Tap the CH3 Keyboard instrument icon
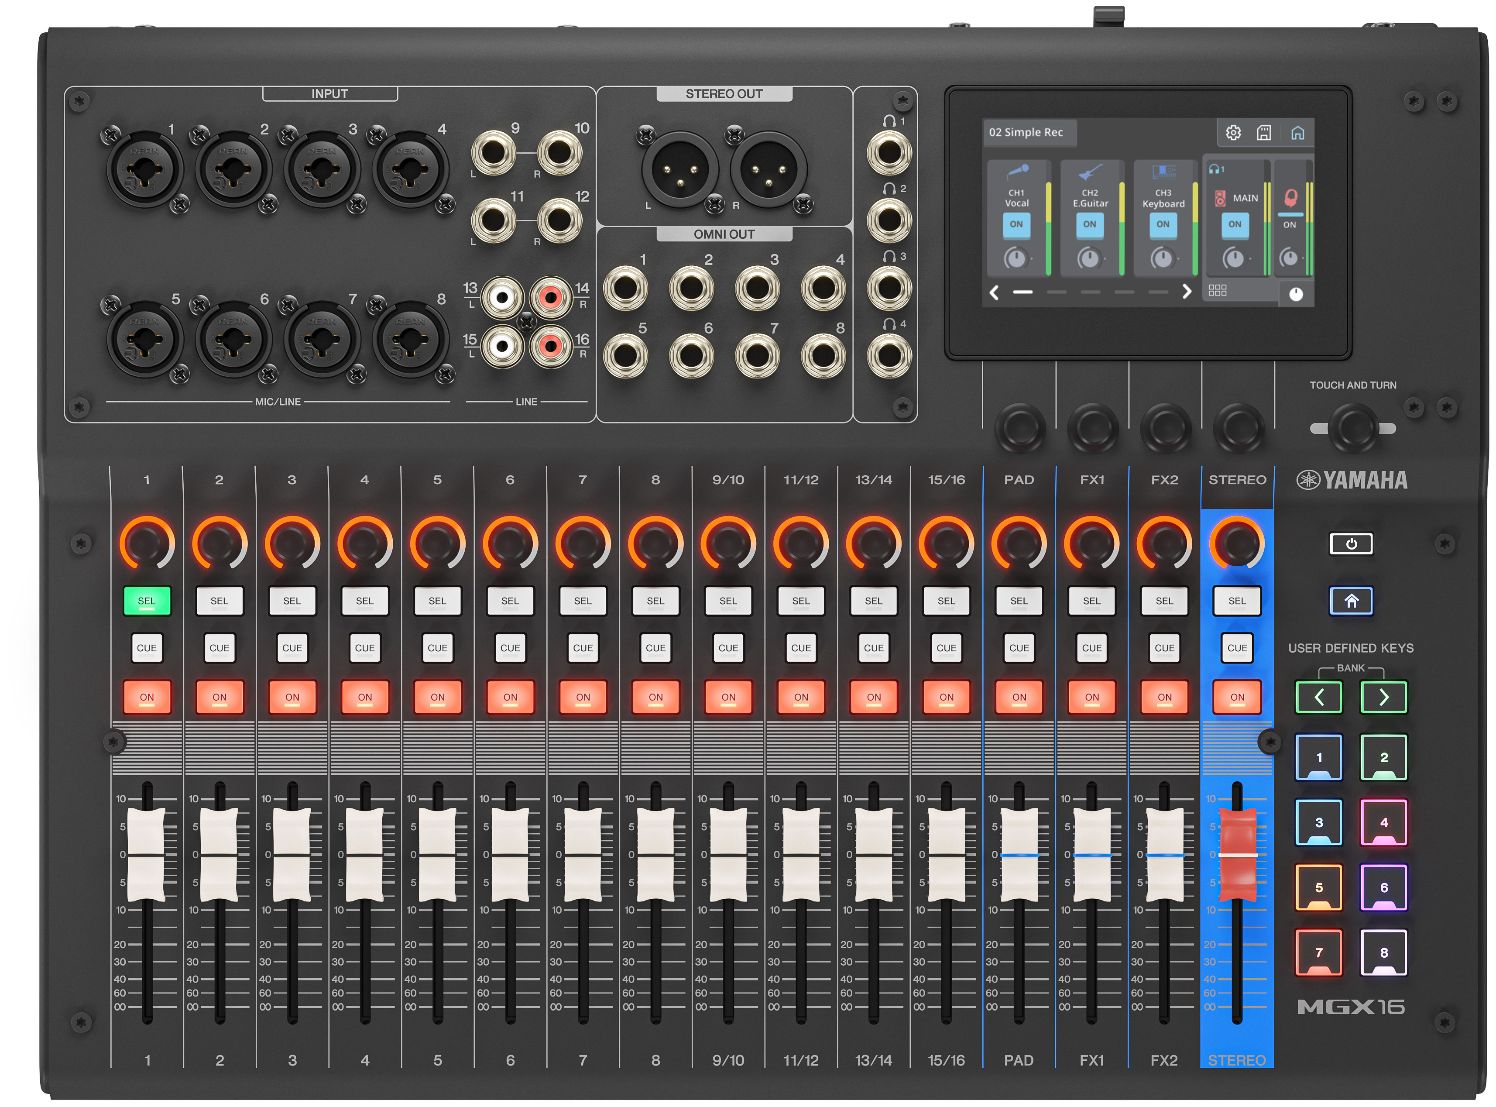Viewport: 1496px width, 1107px height. click(x=1164, y=172)
